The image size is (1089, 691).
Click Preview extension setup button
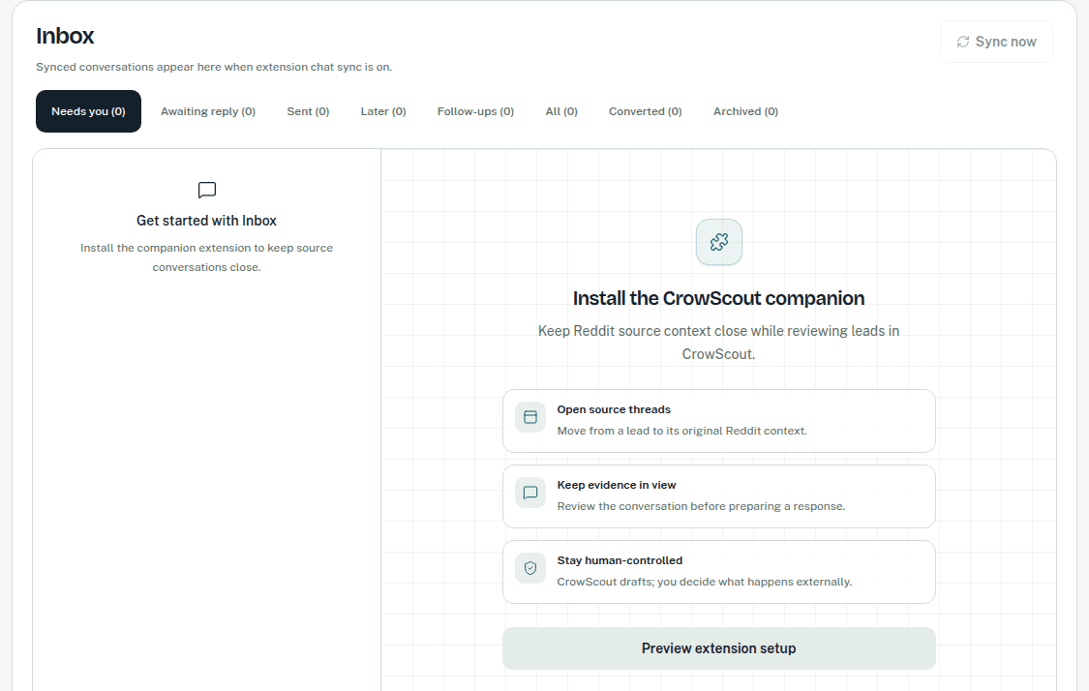pyautogui.click(x=719, y=648)
